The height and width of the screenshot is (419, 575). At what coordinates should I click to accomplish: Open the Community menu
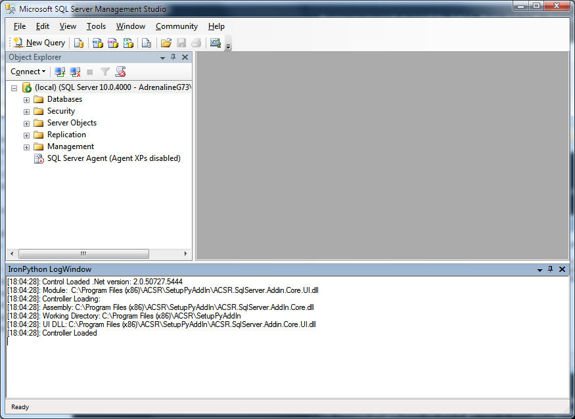176,26
